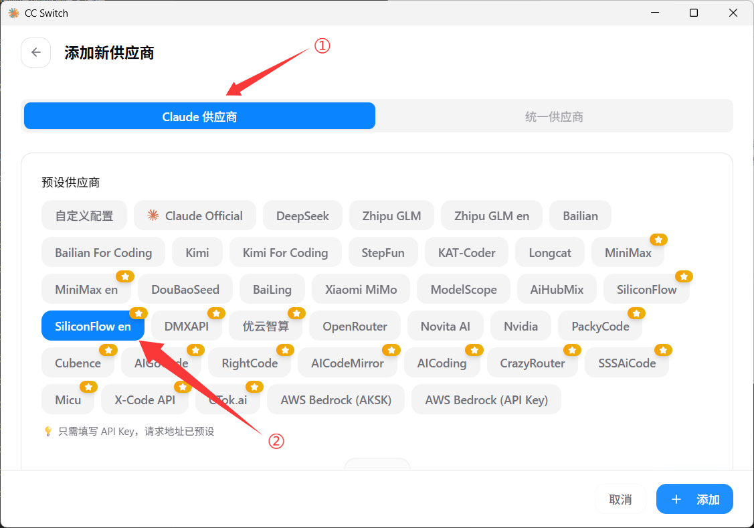The width and height of the screenshot is (754, 528).
Task: Pick AWS Bedrock (AKSK) preset
Action: (336, 400)
